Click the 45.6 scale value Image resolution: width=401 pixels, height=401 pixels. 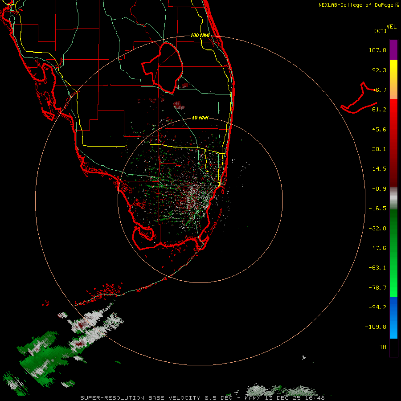[379, 129]
